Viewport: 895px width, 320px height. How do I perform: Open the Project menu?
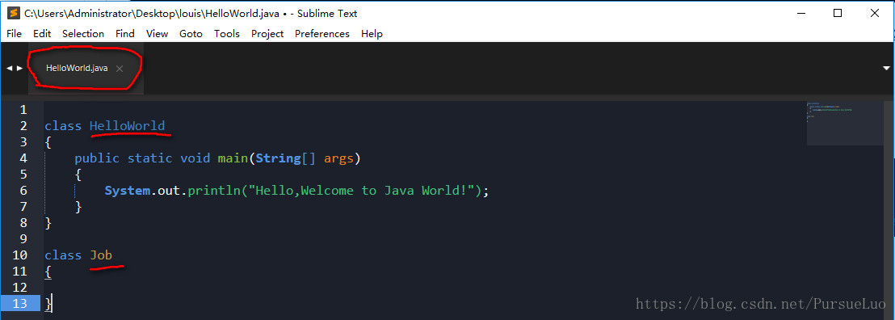coord(267,34)
